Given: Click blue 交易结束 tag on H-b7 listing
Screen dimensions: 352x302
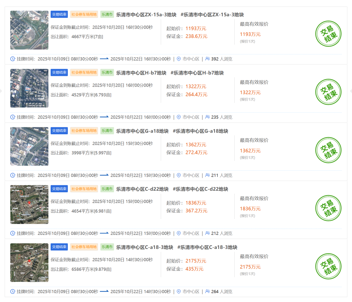Looking at the screenshot, I should [x=59, y=73].
